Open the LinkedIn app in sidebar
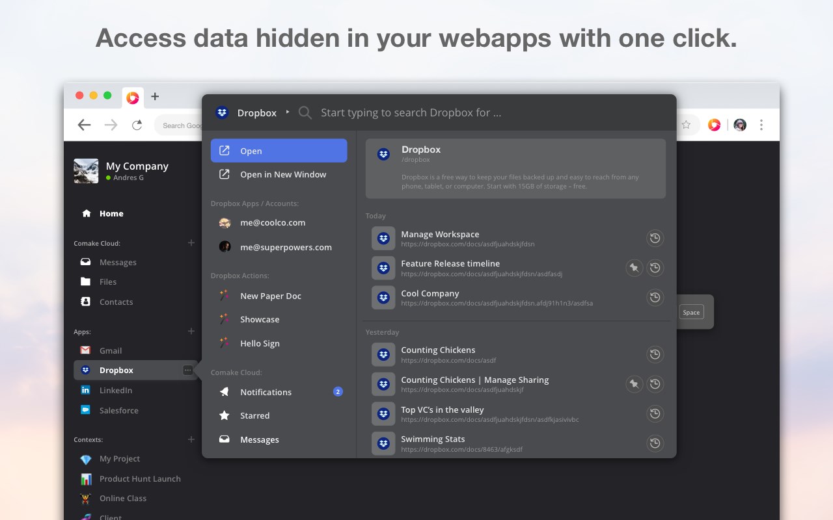Image resolution: width=833 pixels, height=520 pixels. 116,391
